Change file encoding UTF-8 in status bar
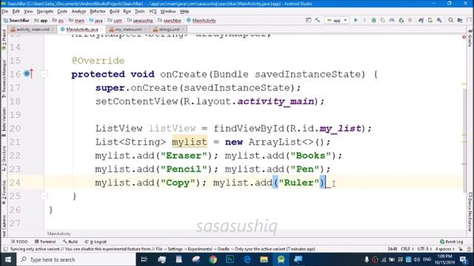The image size is (474, 266). tap(424, 249)
